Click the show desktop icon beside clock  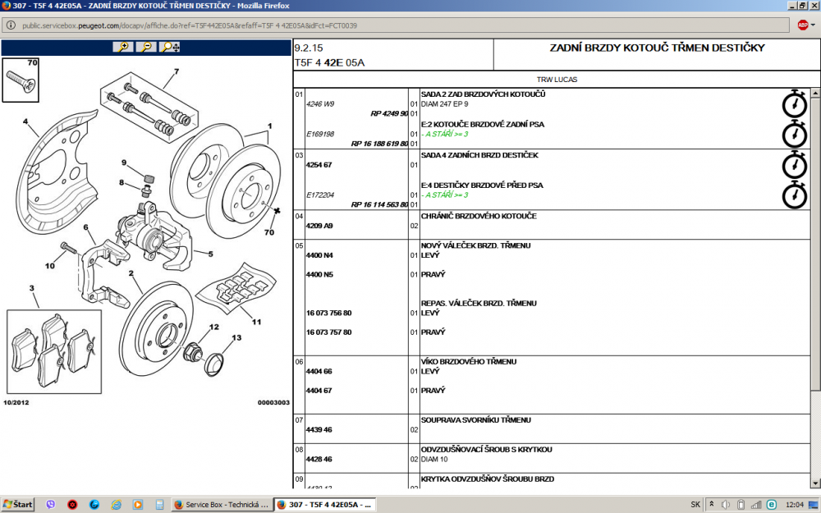814,505
